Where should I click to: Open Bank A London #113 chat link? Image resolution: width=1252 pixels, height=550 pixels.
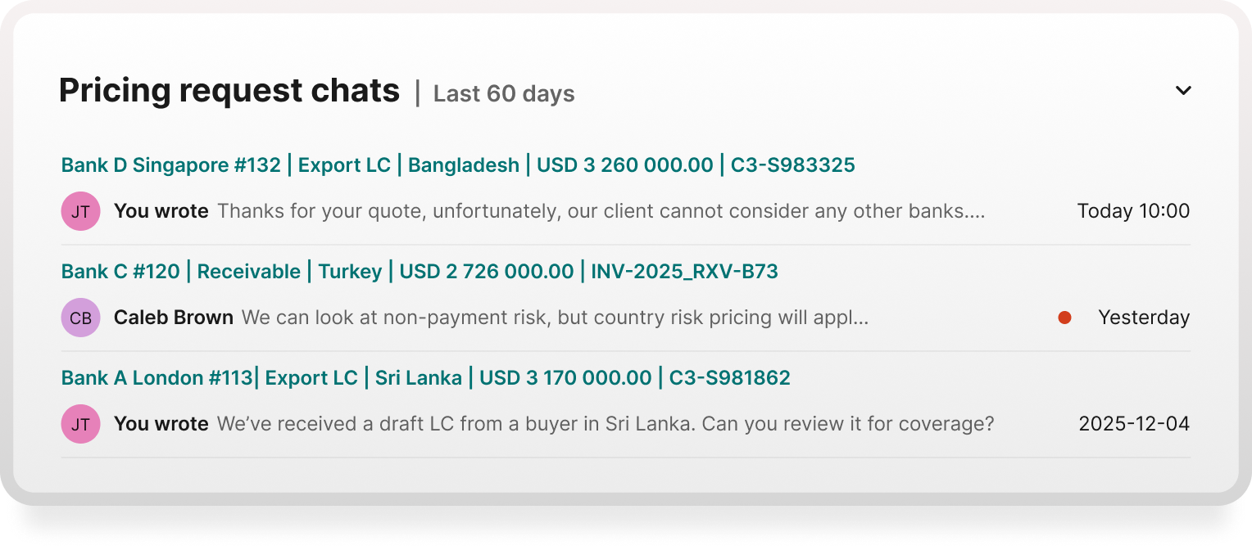pos(425,378)
